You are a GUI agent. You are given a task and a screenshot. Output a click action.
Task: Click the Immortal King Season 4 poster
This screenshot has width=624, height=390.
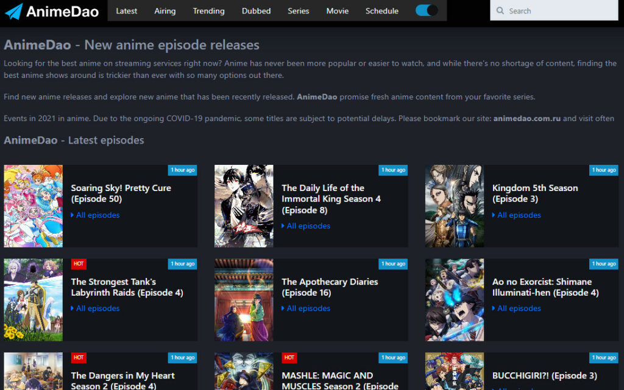244,206
